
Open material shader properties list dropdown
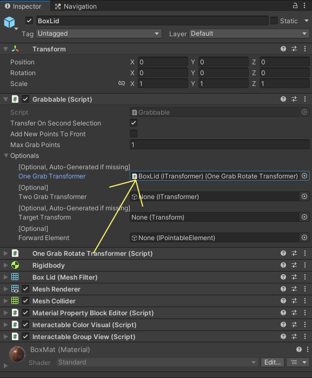(298, 362)
